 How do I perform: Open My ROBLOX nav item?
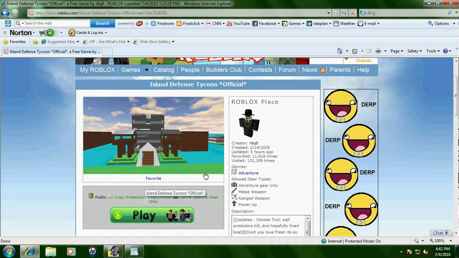[x=97, y=70]
